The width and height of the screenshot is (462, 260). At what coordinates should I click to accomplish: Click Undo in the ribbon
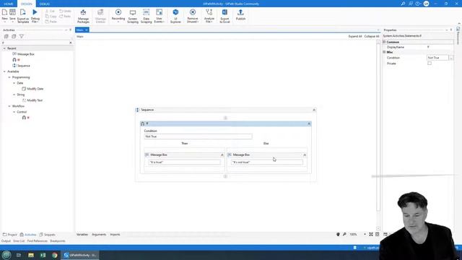(65, 11)
